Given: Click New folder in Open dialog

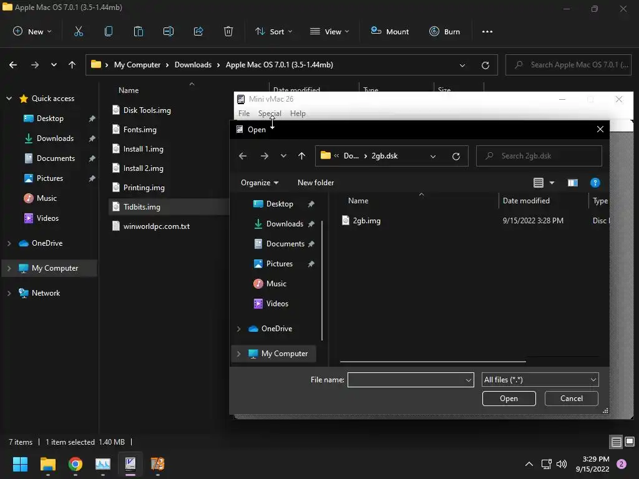Looking at the screenshot, I should [315, 183].
